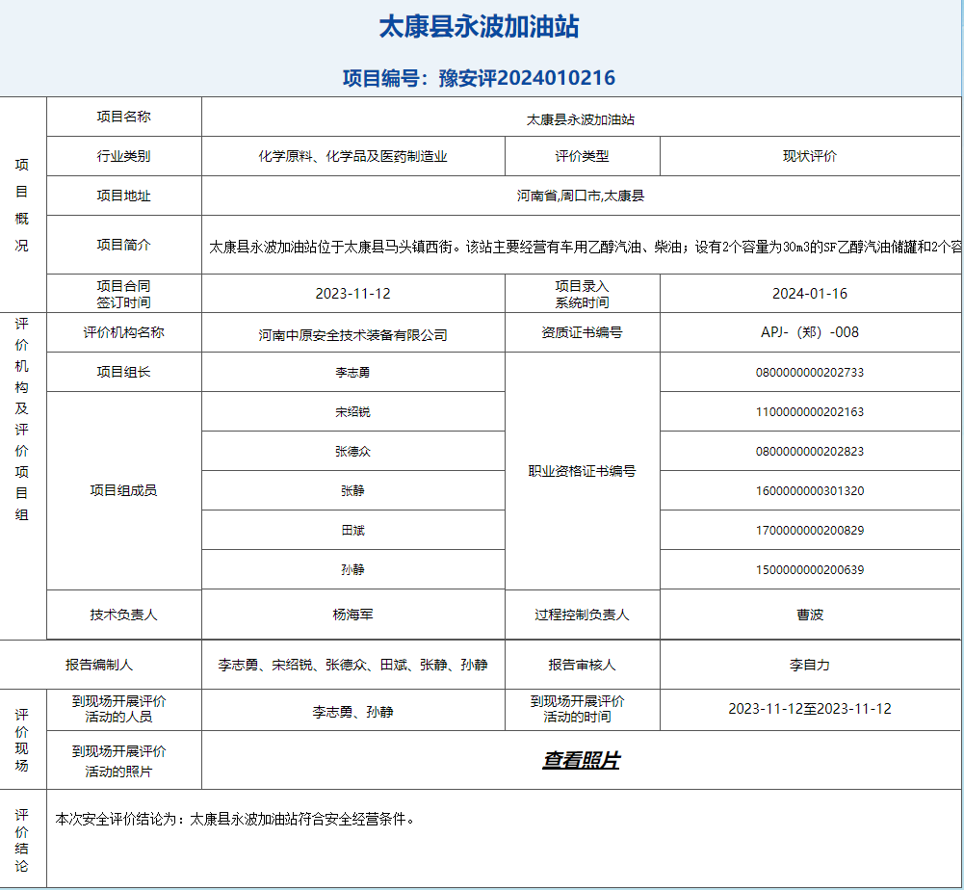The image size is (964, 890).
Task: Click technical lead name 杨海军
Action: [352, 615]
